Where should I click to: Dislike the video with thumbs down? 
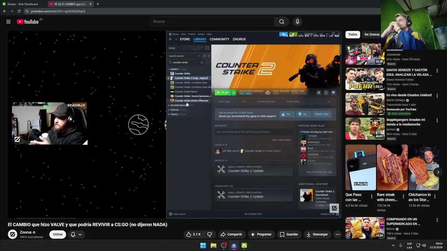point(210,234)
